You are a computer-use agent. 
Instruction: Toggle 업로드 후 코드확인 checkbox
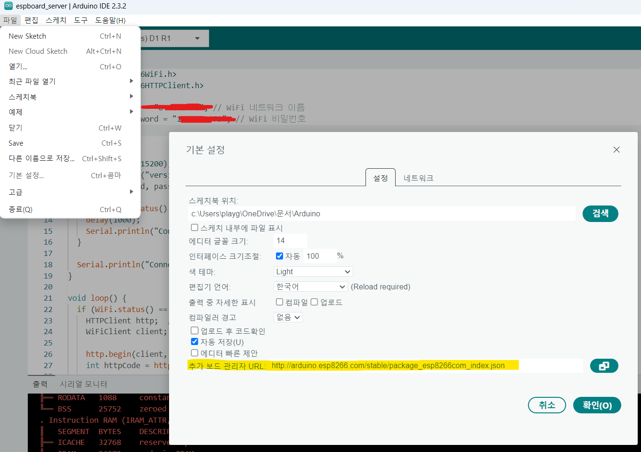[195, 331]
